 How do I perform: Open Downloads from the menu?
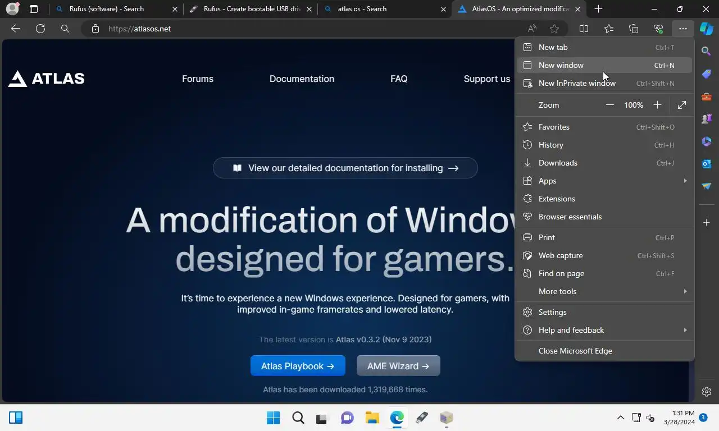604,163
